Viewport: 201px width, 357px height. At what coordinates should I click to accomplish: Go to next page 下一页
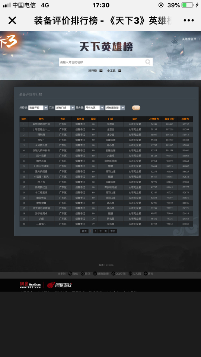103,231
